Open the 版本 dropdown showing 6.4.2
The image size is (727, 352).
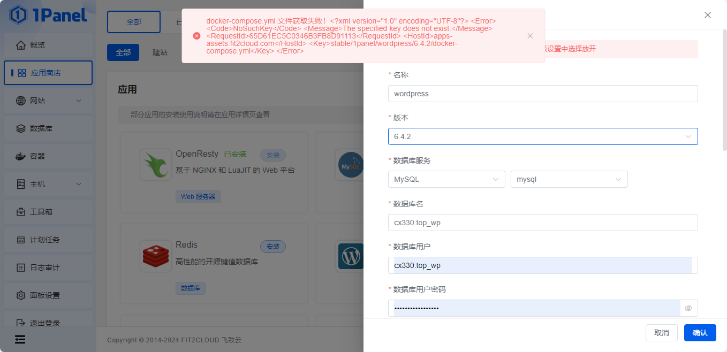543,136
